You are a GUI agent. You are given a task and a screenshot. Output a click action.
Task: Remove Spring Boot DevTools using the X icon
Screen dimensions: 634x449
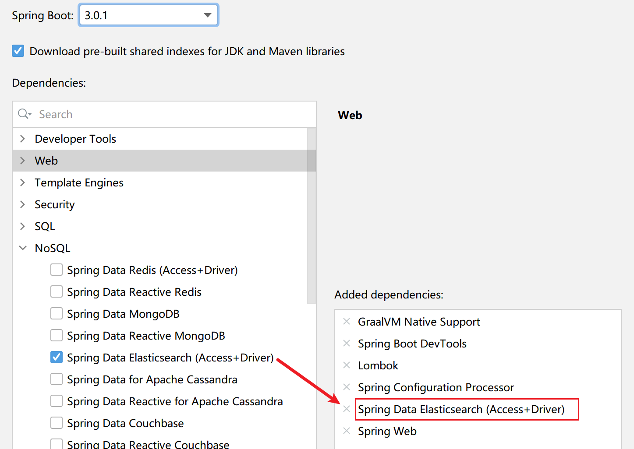pyautogui.click(x=347, y=344)
